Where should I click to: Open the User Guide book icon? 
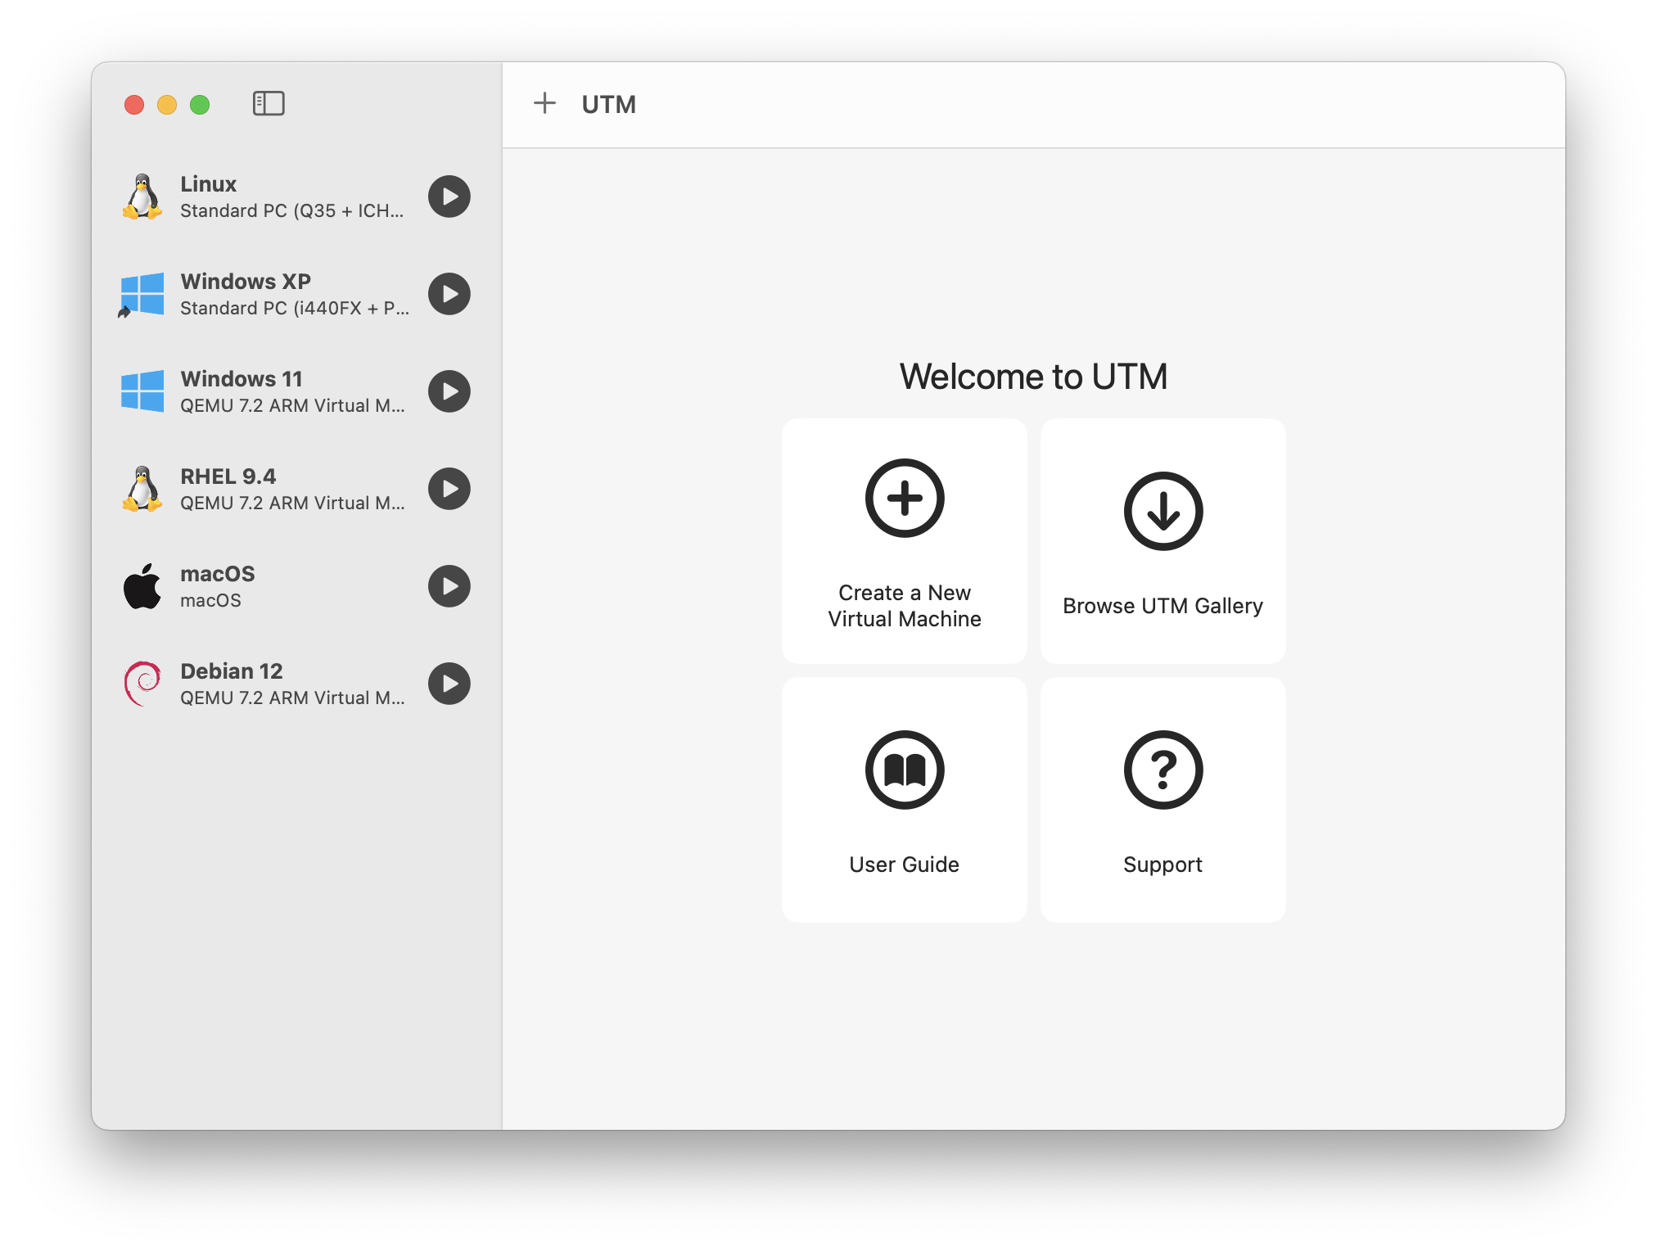click(x=904, y=770)
